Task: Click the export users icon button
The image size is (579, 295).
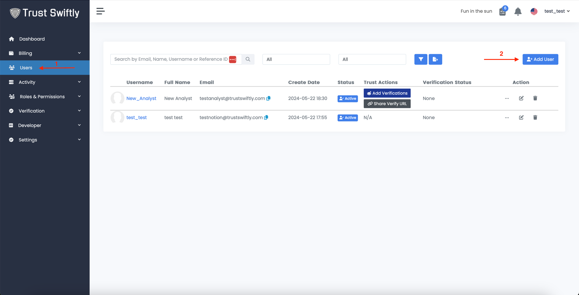Action: coord(435,59)
